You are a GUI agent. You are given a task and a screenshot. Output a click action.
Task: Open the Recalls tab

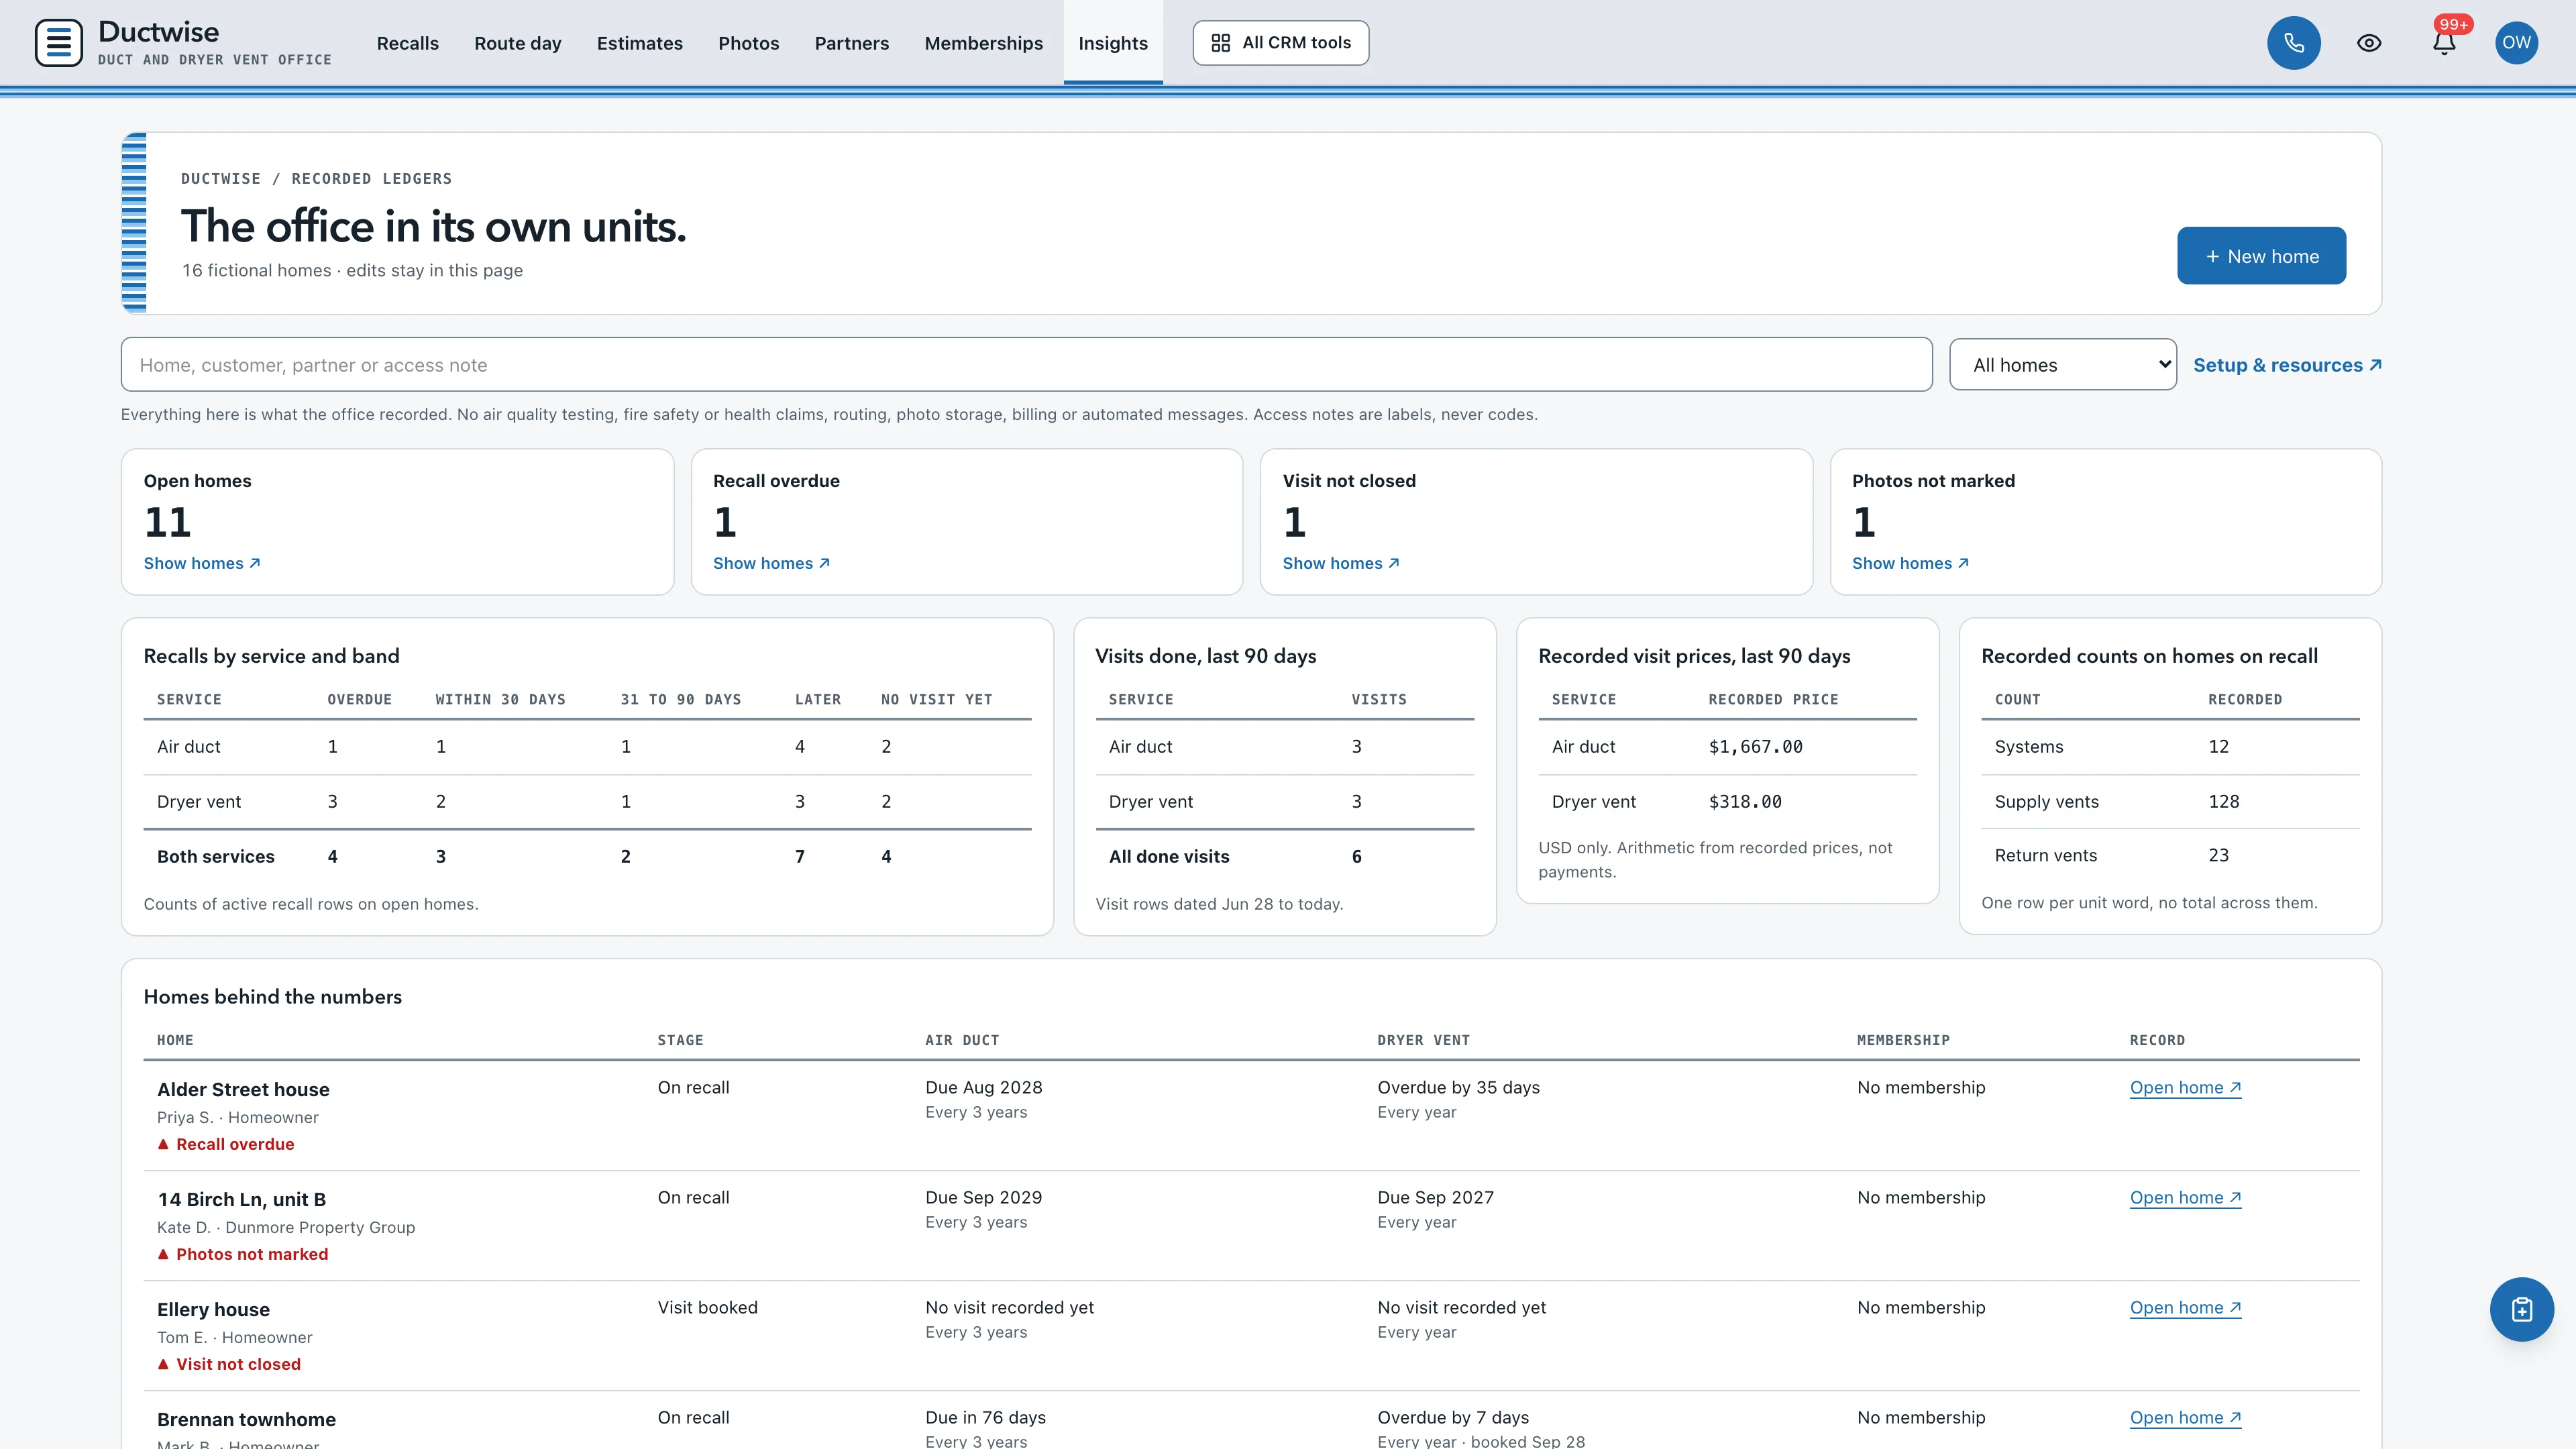pyautogui.click(x=408, y=43)
